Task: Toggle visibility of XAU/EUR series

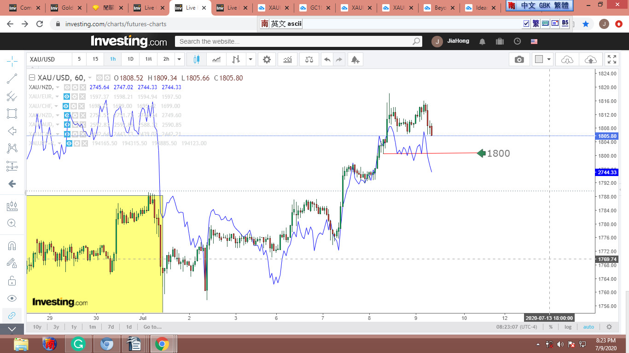Action: [x=67, y=97]
